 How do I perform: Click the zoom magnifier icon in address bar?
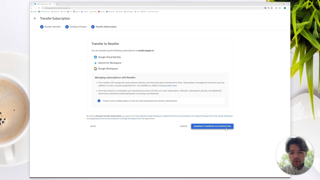(x=268, y=8)
